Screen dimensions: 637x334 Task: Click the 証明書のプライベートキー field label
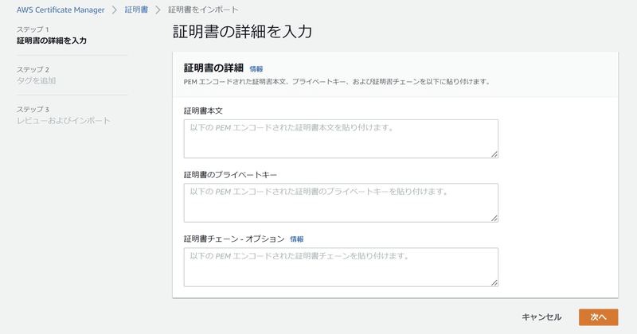230,175
